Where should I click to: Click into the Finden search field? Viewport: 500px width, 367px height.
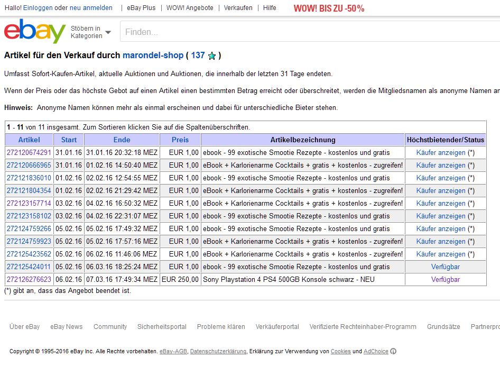[x=307, y=32]
